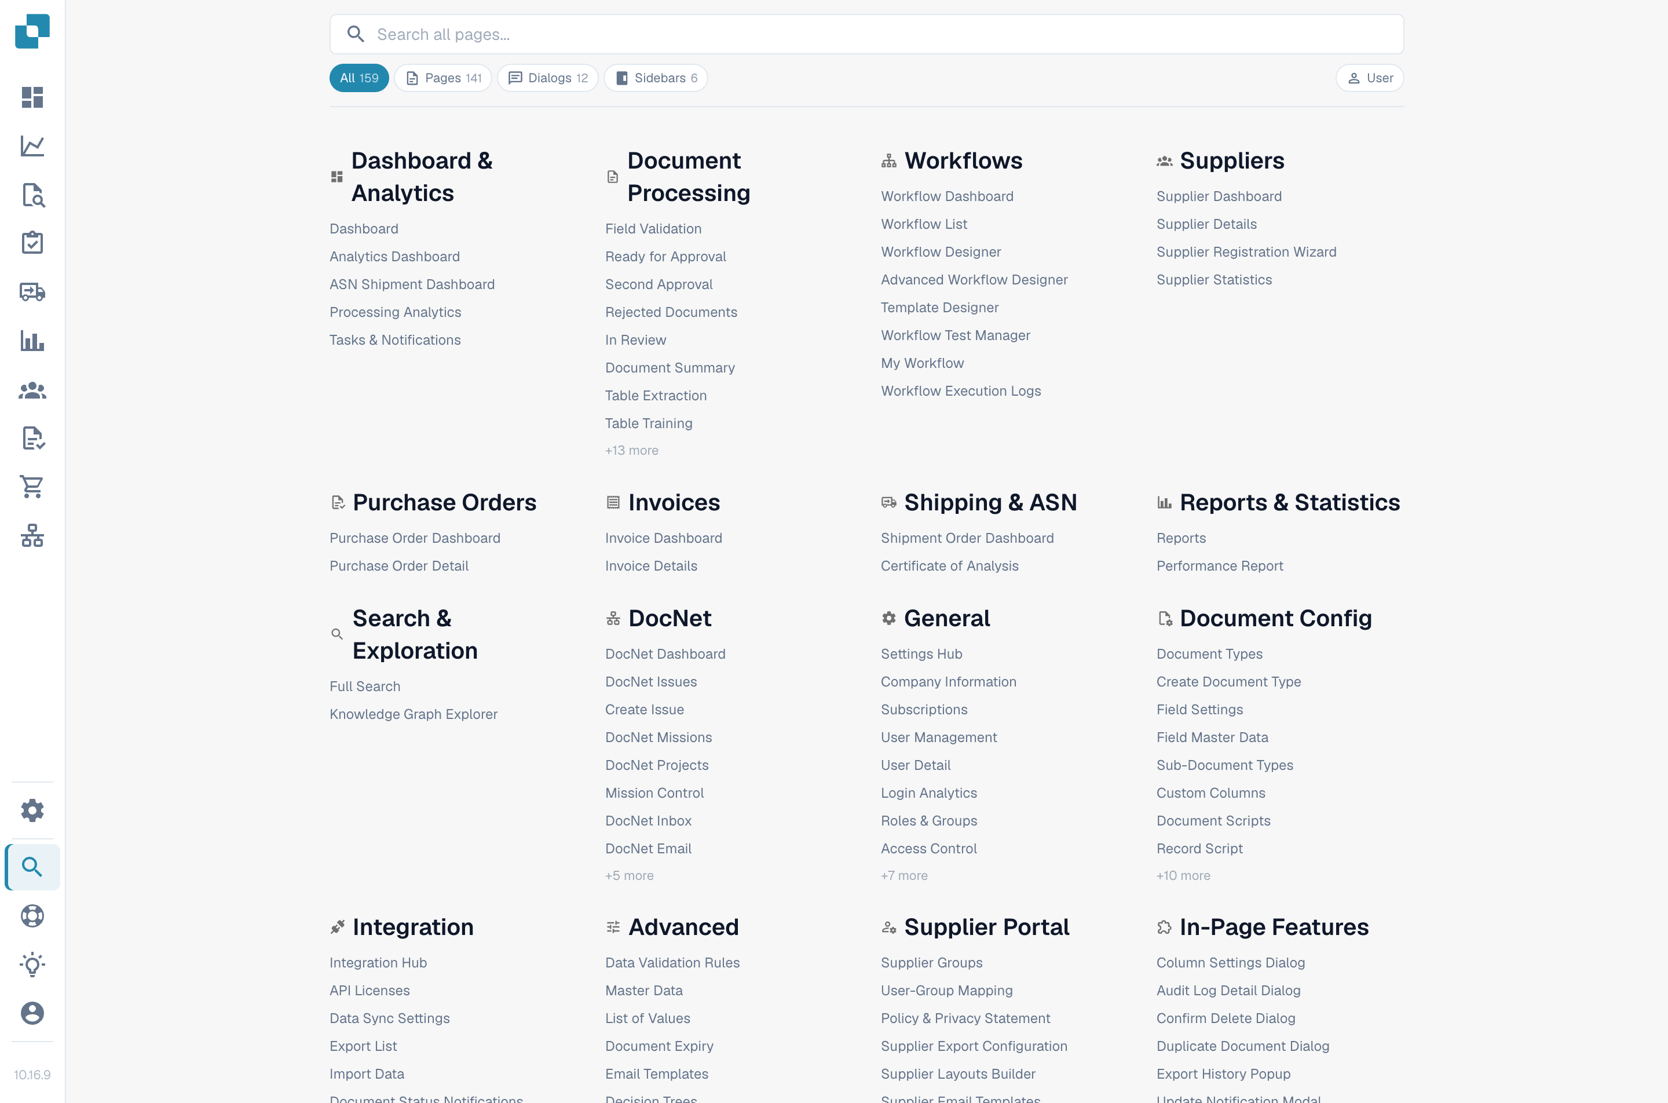Screen dimensions: 1668x1103
Task: Open the bar chart reports sidebar icon
Action: 32,341
